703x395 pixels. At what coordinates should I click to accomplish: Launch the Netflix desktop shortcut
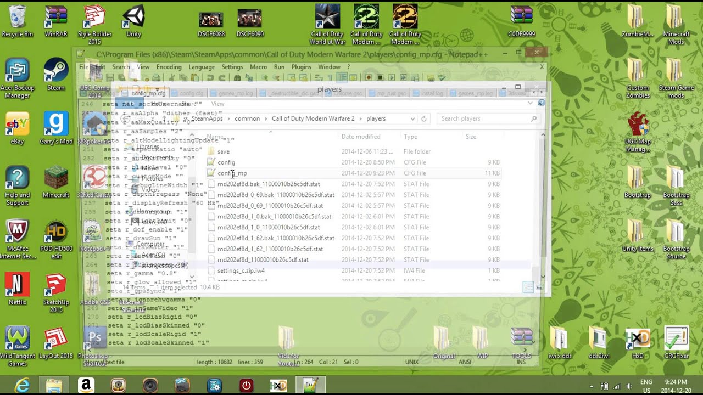pos(18,289)
